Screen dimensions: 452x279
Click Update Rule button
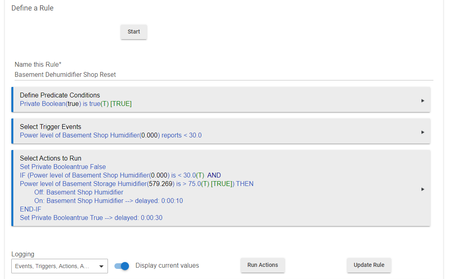pos(369,265)
